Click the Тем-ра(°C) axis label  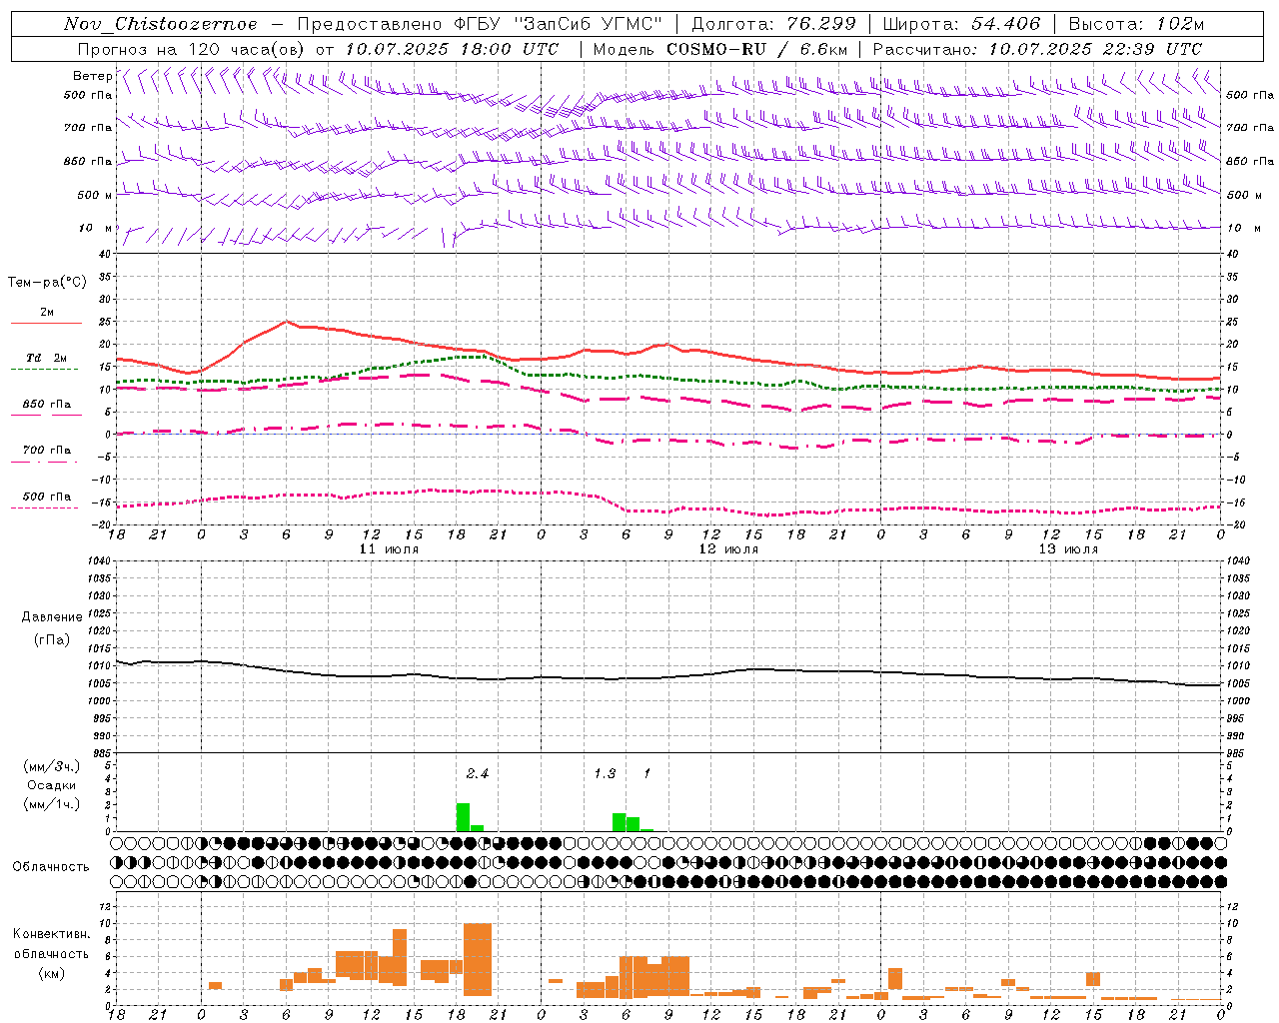[47, 283]
